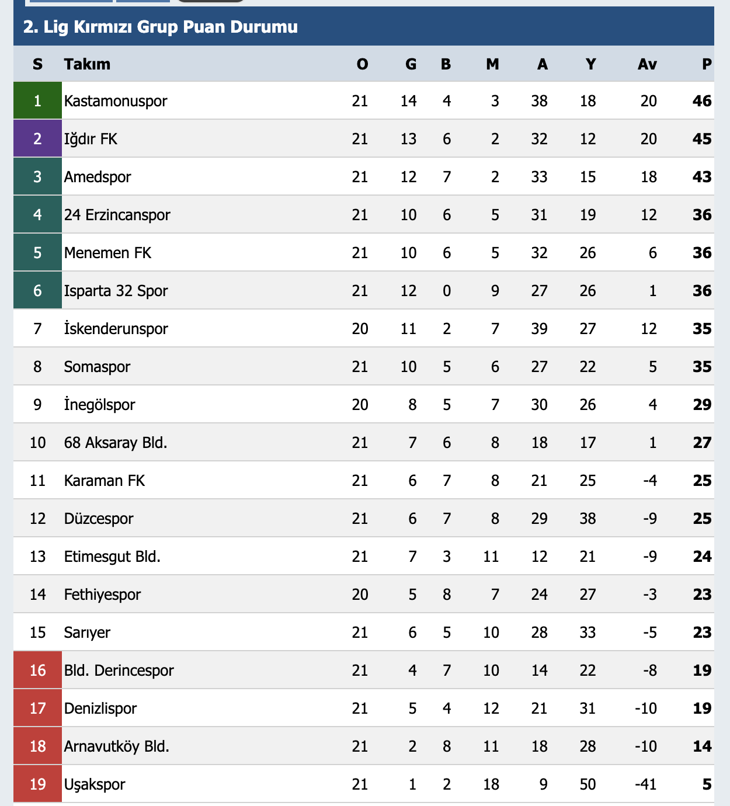Open the Amedspor team row
This screenshot has height=806, width=730.
tap(363, 176)
